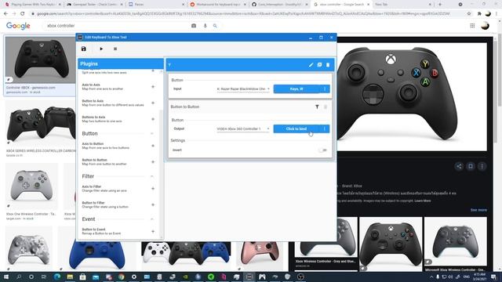The image size is (502, 282).
Task: Open the Chrome extensions puzzle icon
Action: (x=479, y=14)
